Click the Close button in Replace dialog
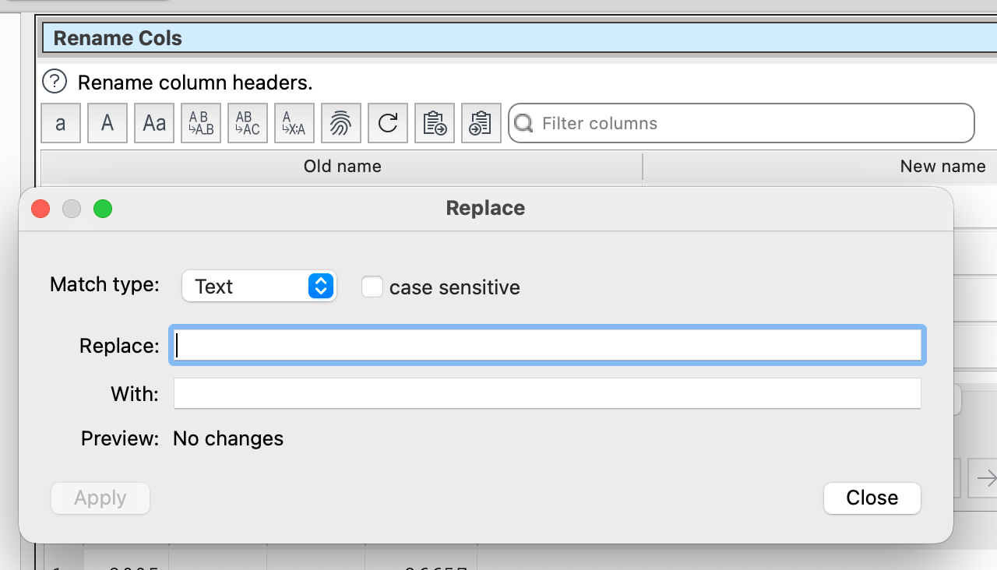The height and width of the screenshot is (570, 997). [872, 498]
